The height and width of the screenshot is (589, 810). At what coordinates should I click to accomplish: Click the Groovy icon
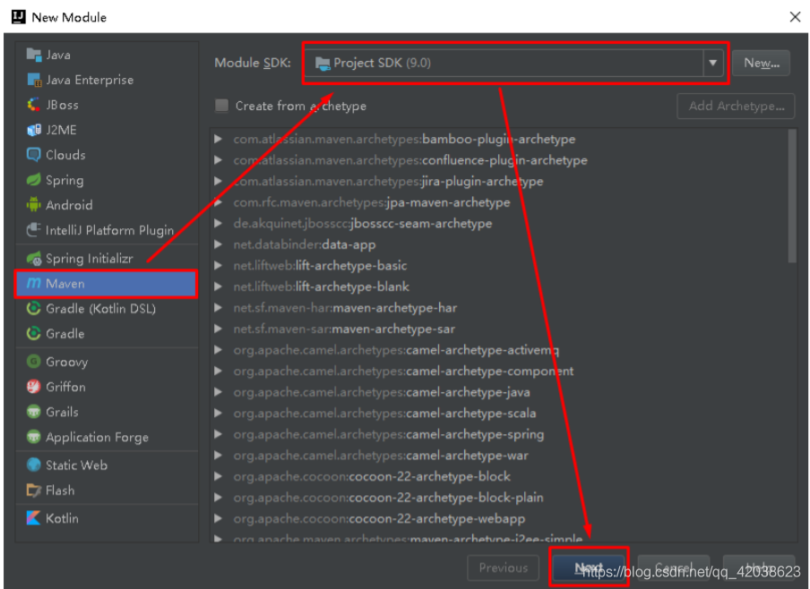pos(33,362)
